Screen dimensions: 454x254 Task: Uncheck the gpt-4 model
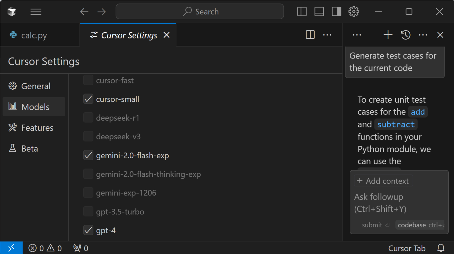tap(88, 230)
